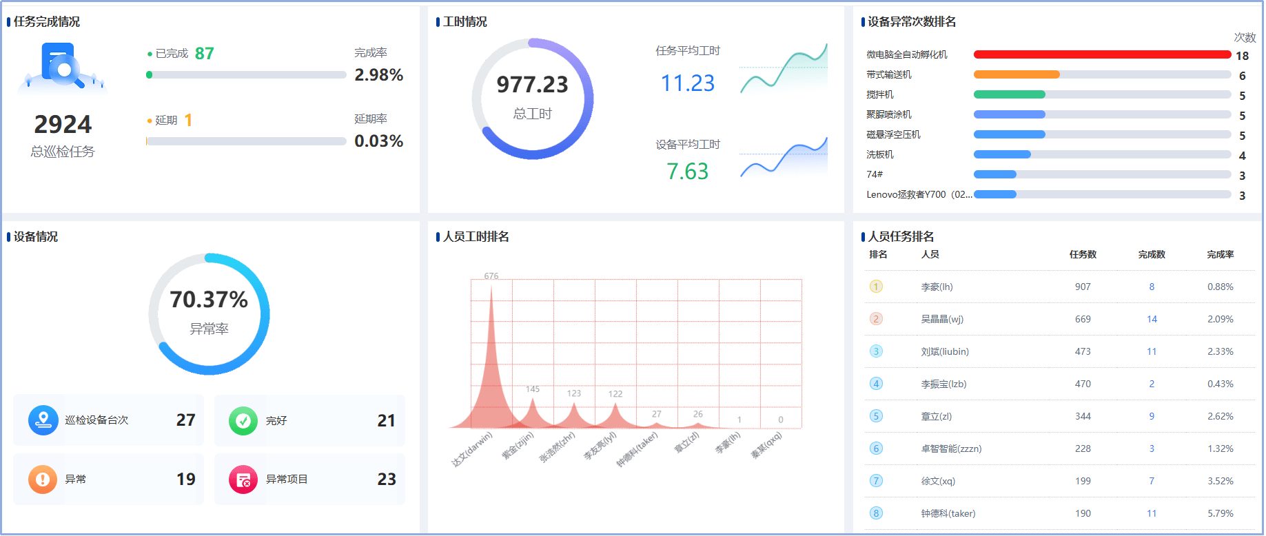Click the 任务平均工时 green trend sparkline
This screenshot has height=536, width=1266.
coord(784,70)
